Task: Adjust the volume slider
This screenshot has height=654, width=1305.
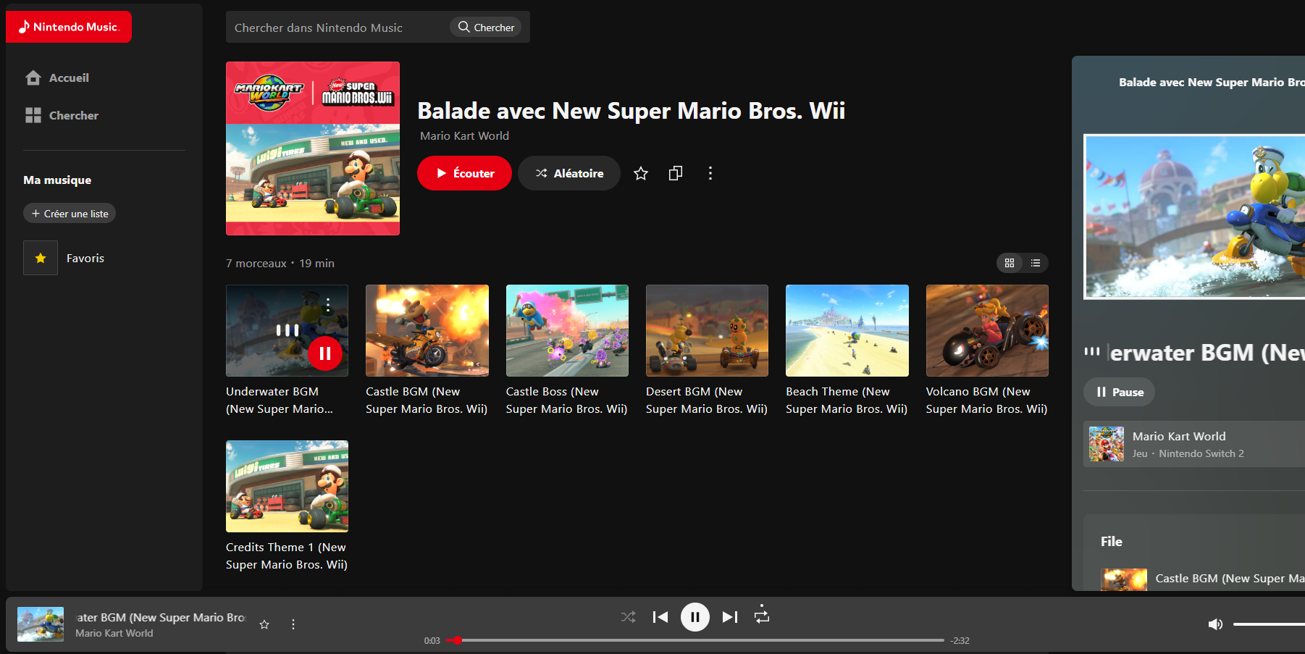Action: tap(1269, 624)
